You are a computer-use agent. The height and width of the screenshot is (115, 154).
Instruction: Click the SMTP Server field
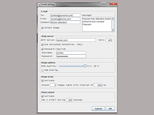(x=76, y=40)
